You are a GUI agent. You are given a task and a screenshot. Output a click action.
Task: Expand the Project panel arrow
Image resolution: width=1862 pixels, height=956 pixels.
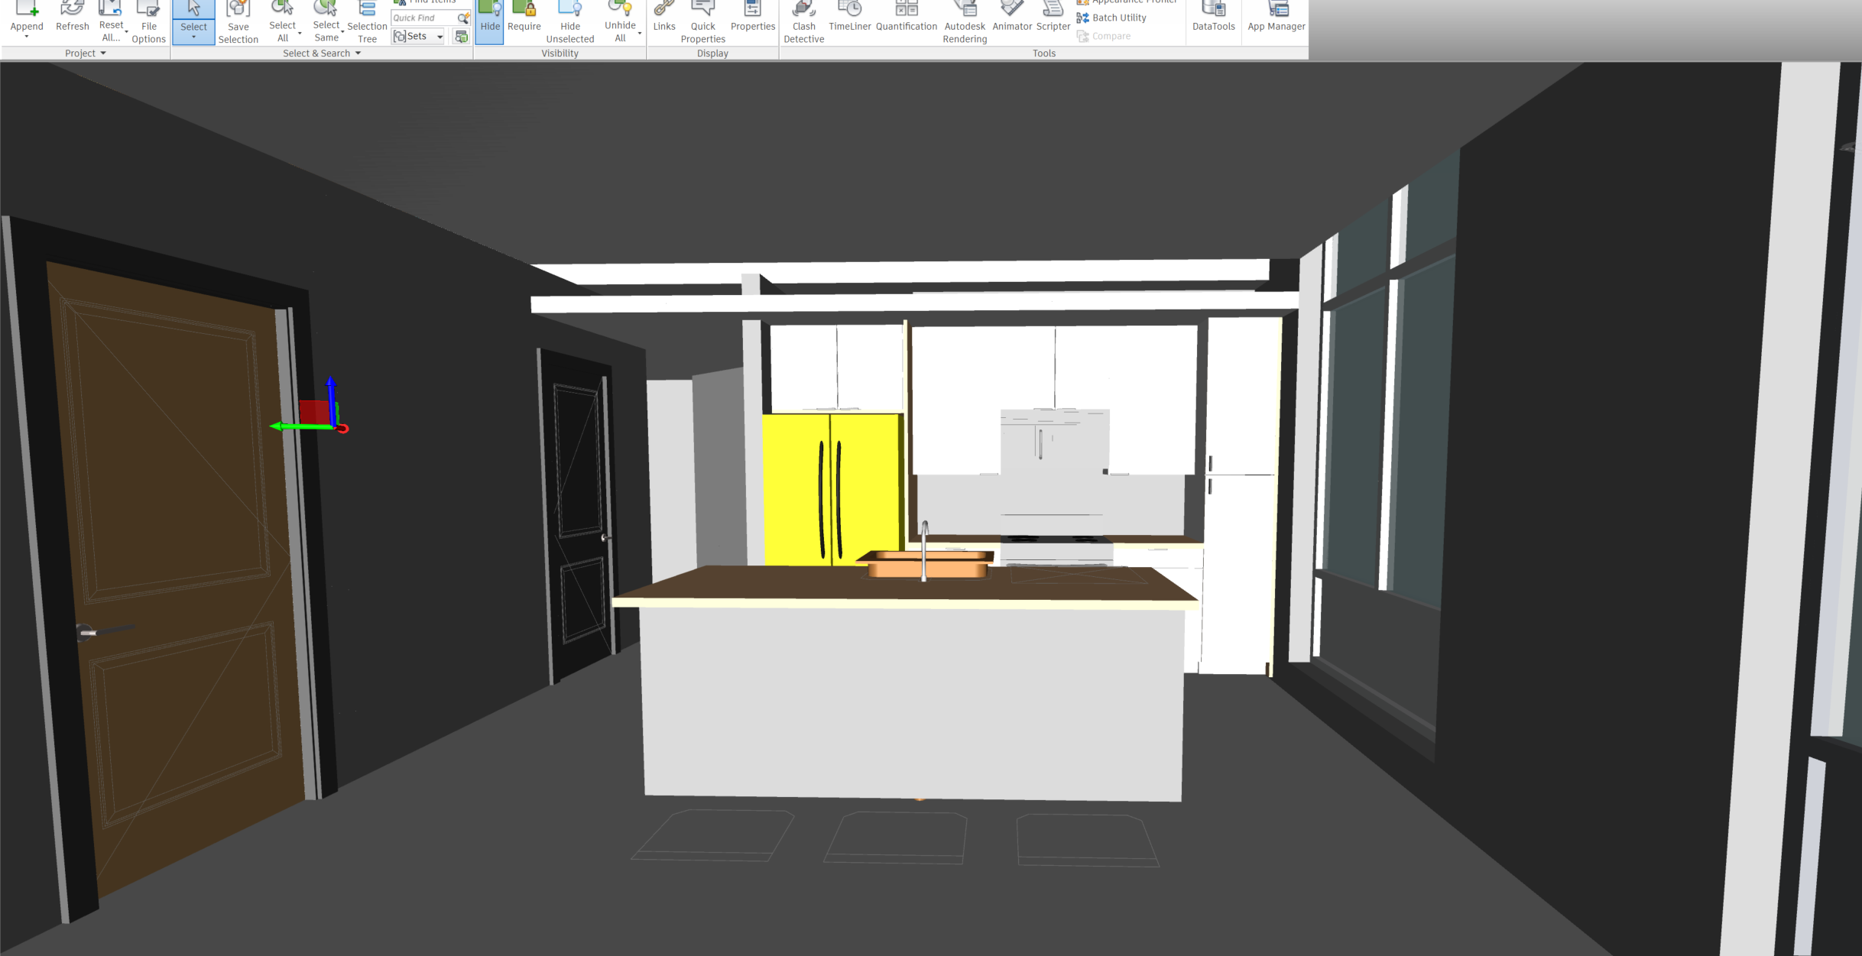(103, 53)
